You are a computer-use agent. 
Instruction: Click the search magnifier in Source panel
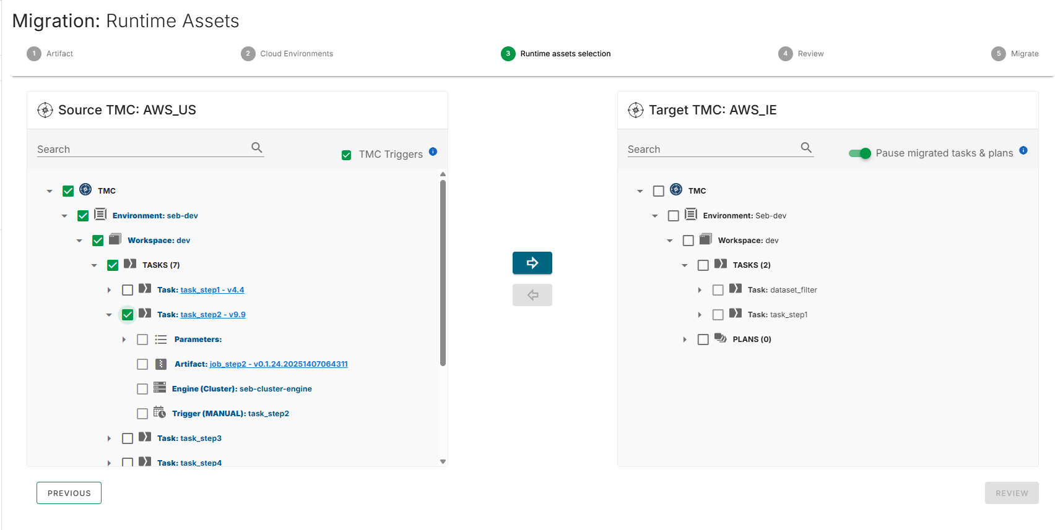[257, 147]
